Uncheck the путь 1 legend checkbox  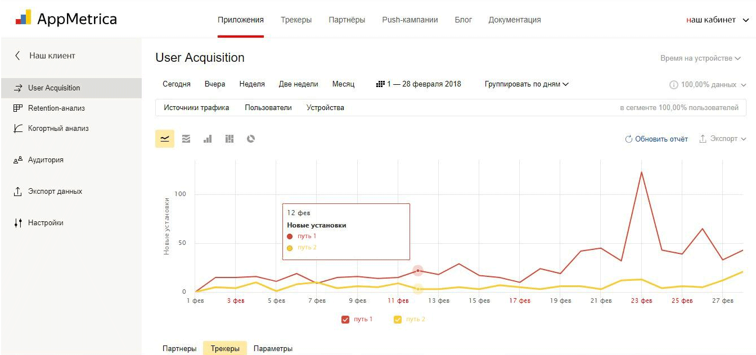[x=345, y=320]
